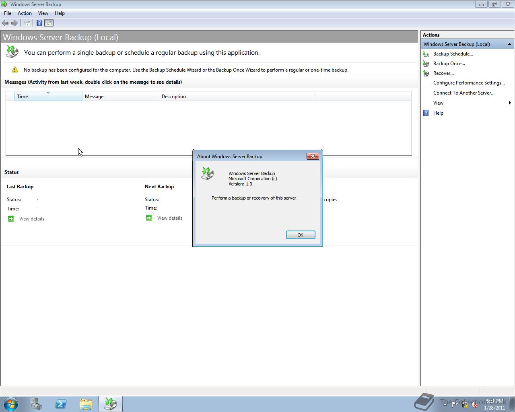The height and width of the screenshot is (412, 515).
Task: Click the Recover icon in Actions
Action: [x=426, y=73]
